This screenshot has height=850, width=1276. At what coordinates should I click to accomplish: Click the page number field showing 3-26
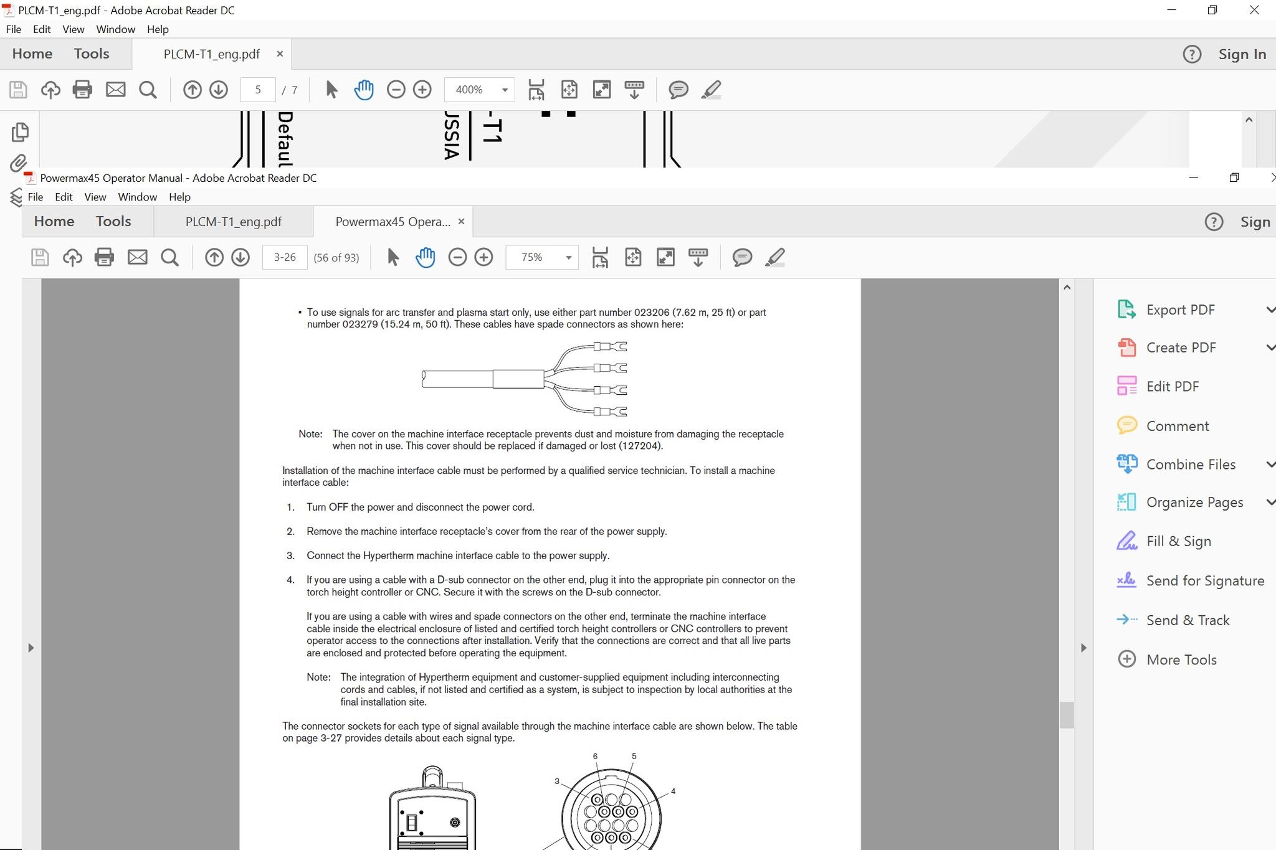(x=285, y=257)
